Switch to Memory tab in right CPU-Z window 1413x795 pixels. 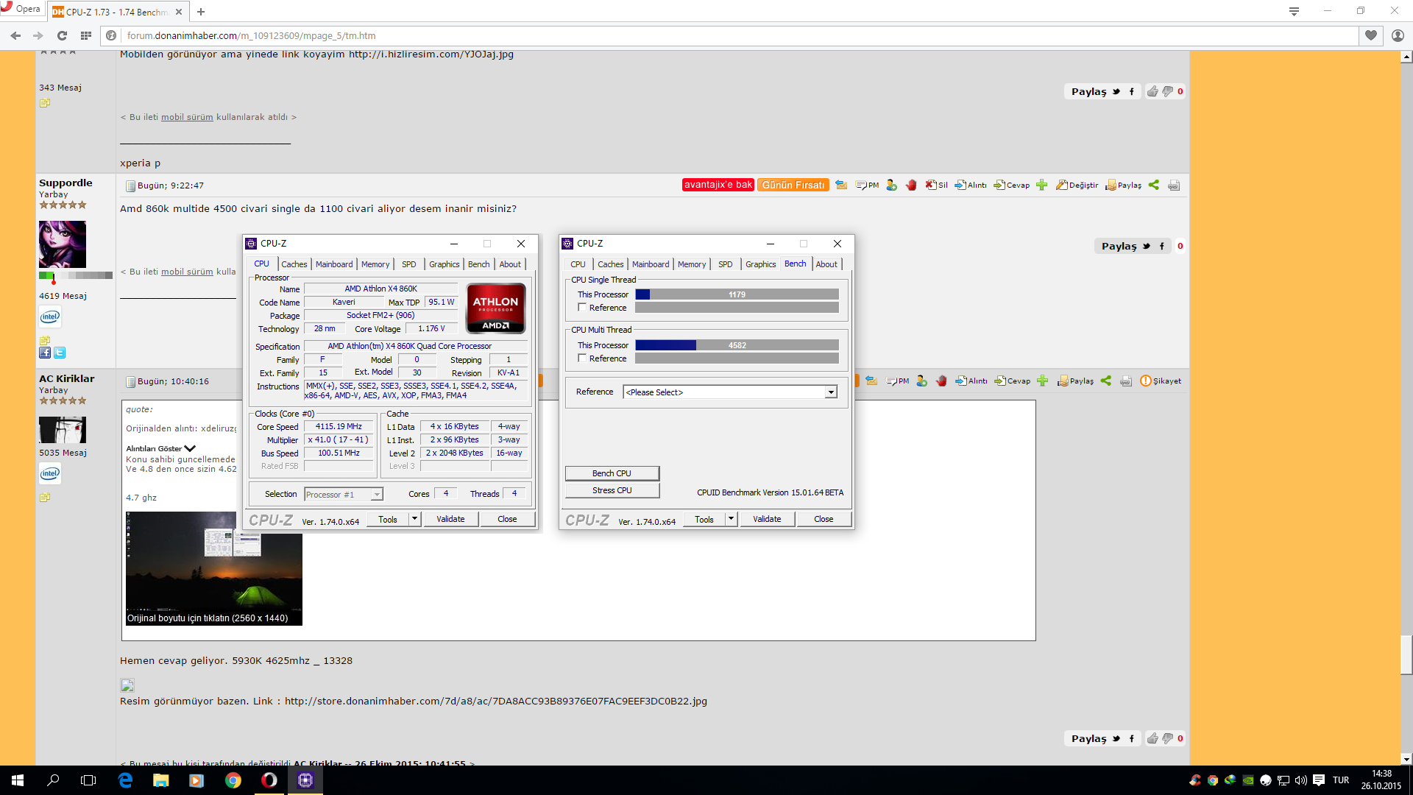tap(692, 264)
